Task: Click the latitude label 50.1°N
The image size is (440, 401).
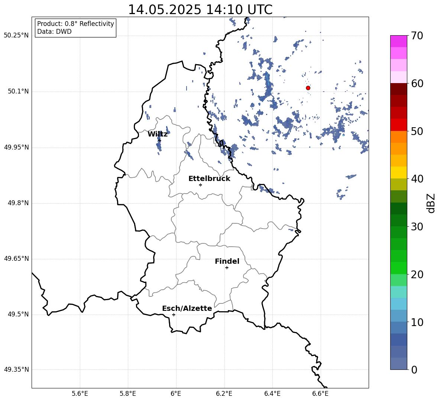Action: coord(18,91)
